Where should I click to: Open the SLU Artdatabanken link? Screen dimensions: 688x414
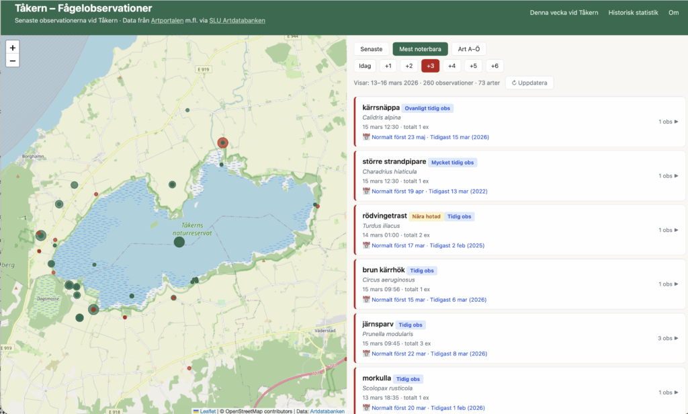tap(237, 21)
